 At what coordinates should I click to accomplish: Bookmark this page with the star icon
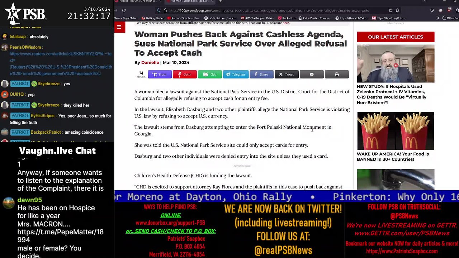397,10
